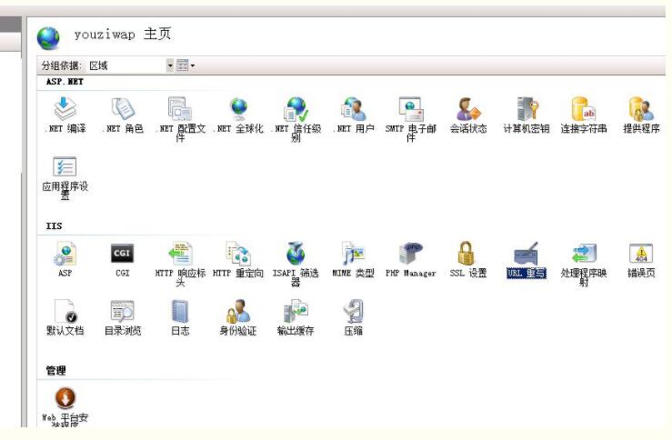Open the 应用程序设置 feature
Screen dimensions: 672x440
pyautogui.click(x=65, y=178)
